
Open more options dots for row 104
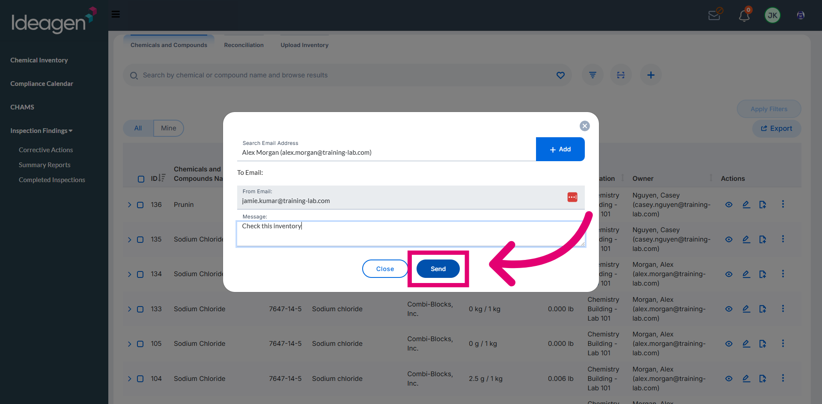[x=783, y=378]
